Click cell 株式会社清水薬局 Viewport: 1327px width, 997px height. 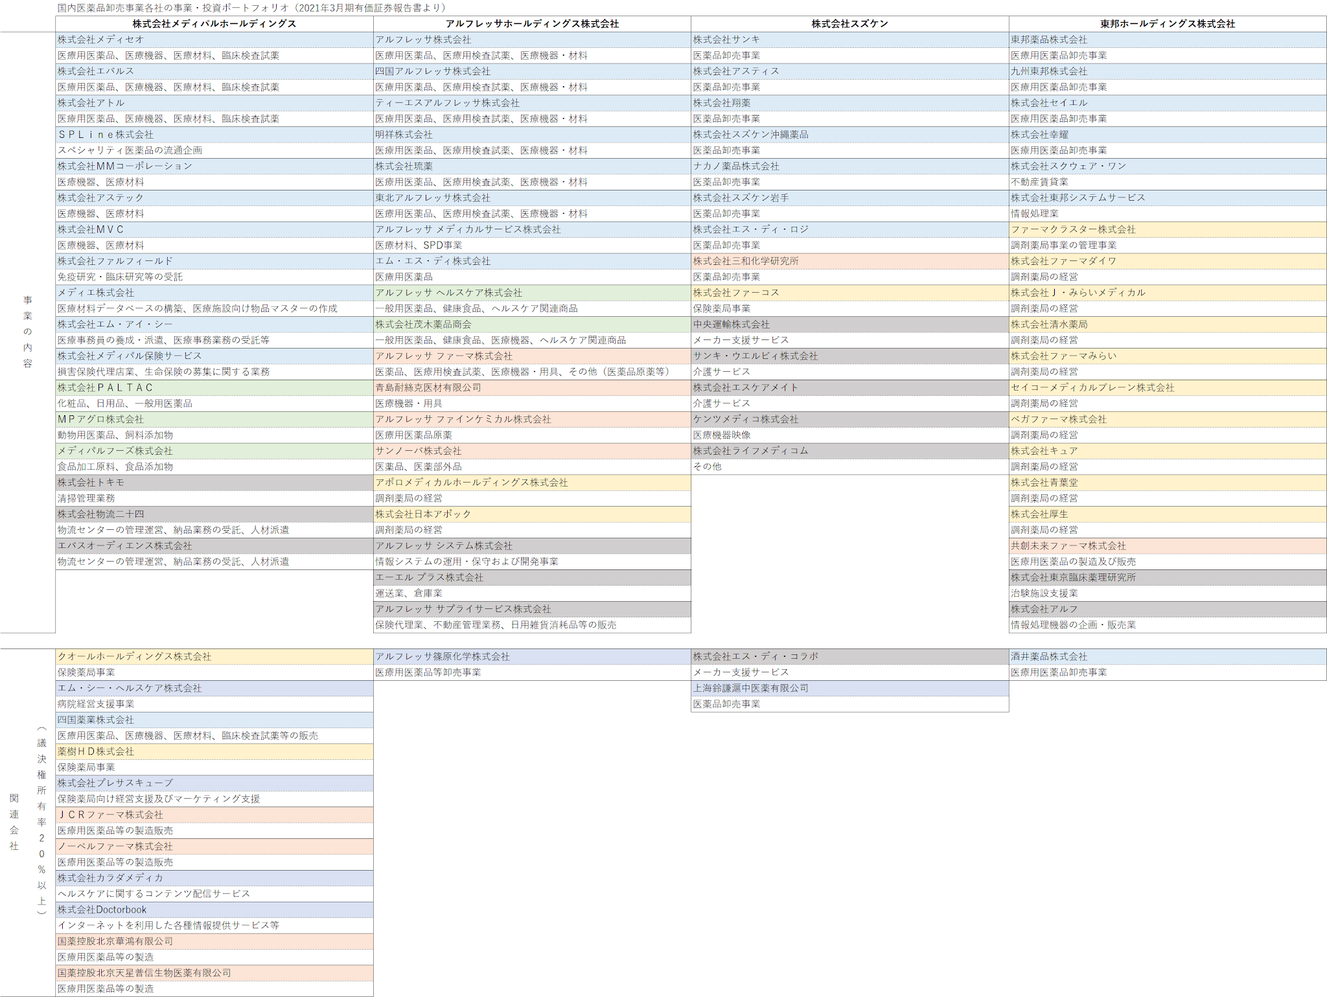(x=1168, y=325)
